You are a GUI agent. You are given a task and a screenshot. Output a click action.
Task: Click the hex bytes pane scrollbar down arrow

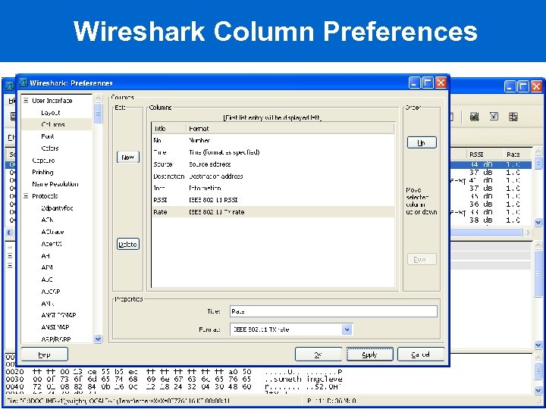(538, 391)
